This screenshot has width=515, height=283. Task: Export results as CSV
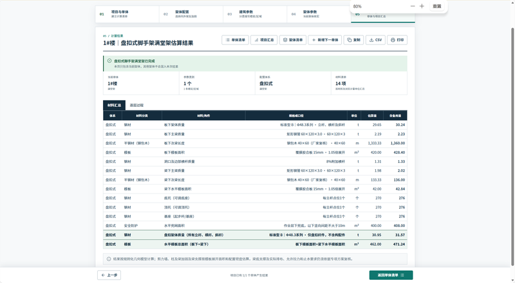pos(375,40)
